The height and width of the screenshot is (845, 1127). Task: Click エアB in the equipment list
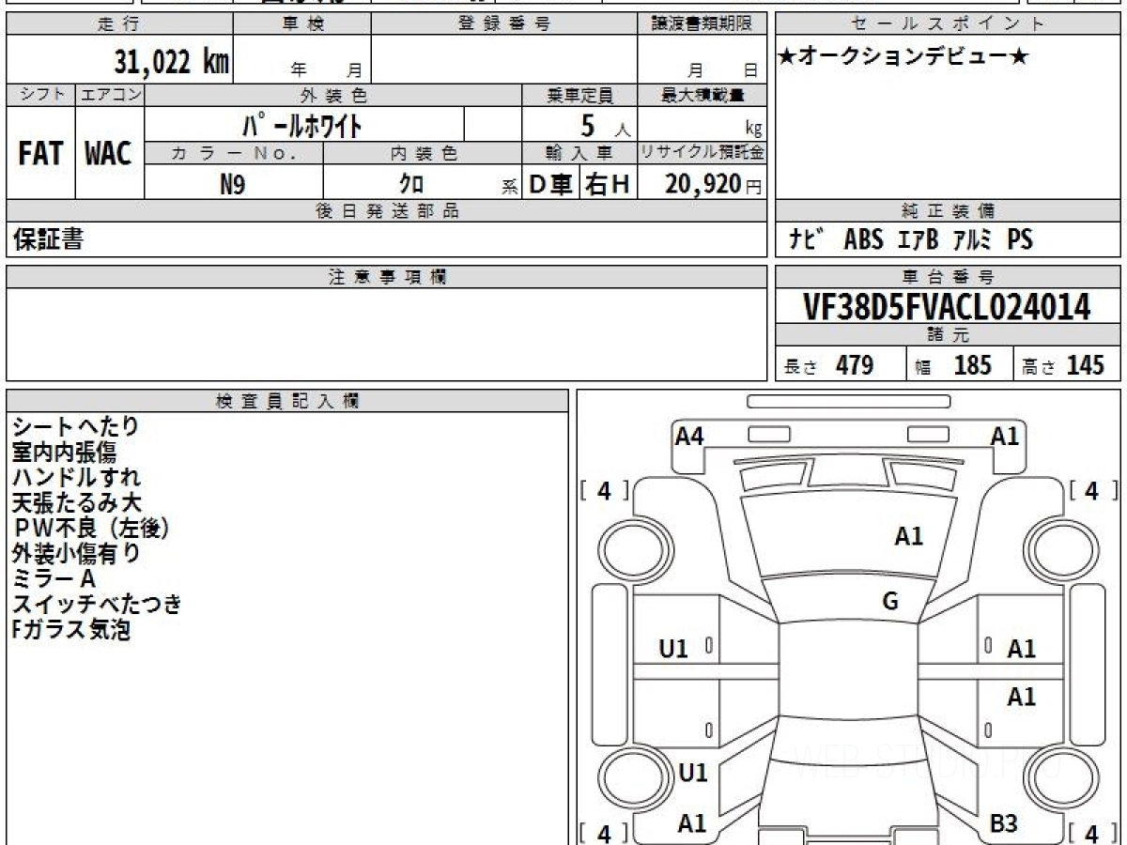tap(918, 239)
